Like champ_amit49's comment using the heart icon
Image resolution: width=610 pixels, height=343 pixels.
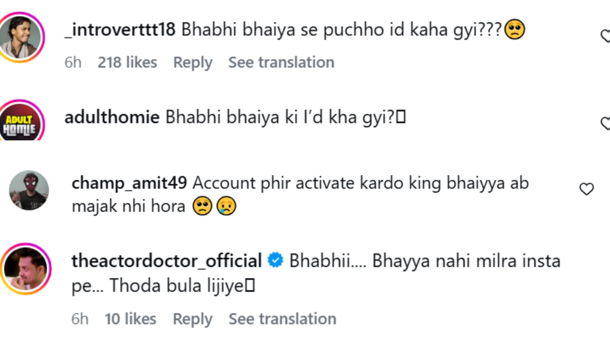(586, 189)
